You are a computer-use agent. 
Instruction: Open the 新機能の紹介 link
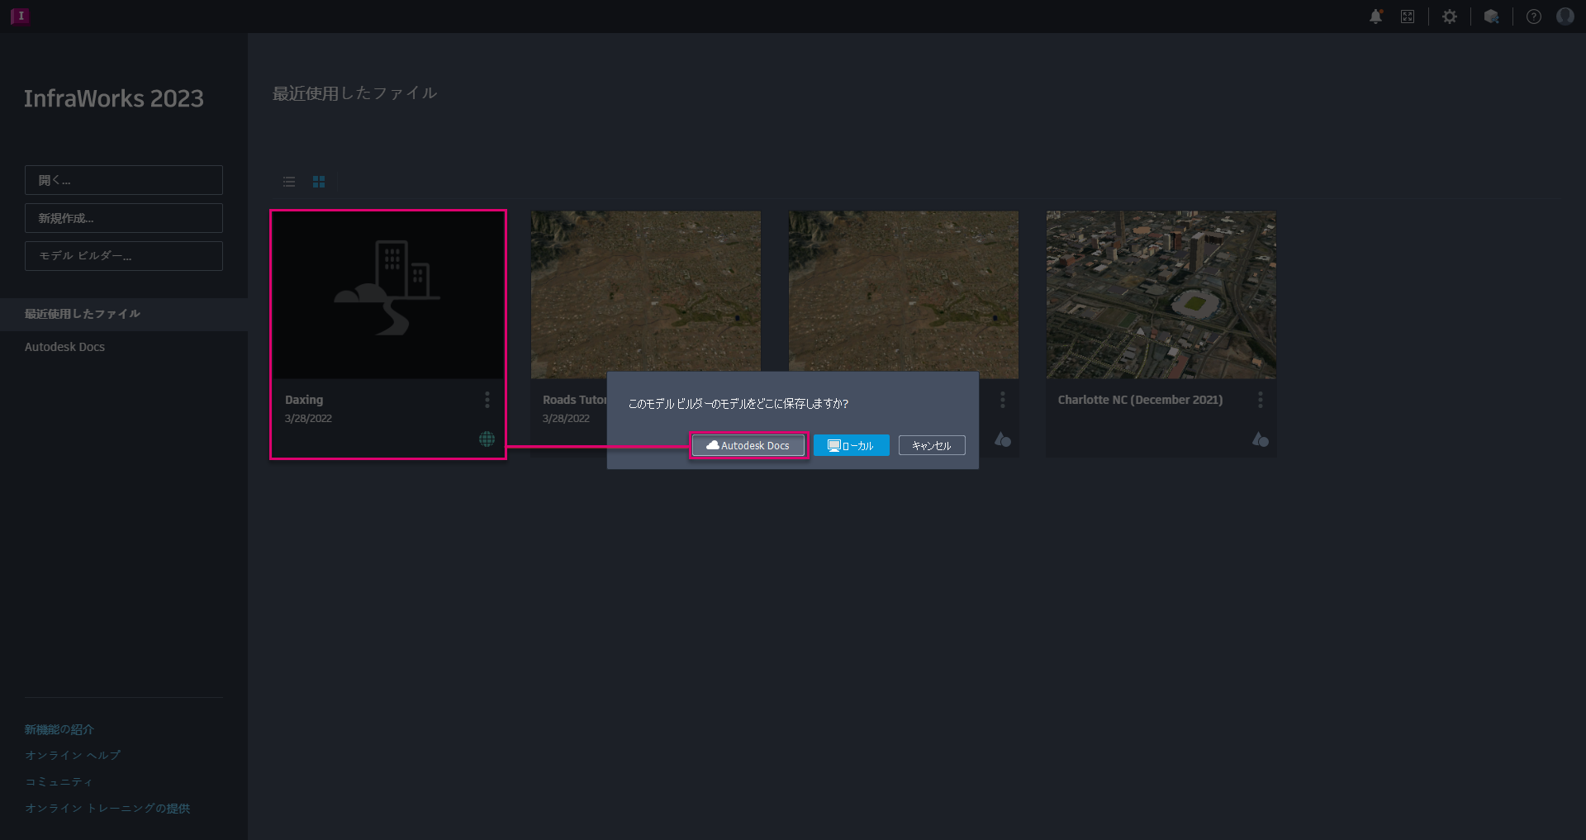pyautogui.click(x=59, y=729)
